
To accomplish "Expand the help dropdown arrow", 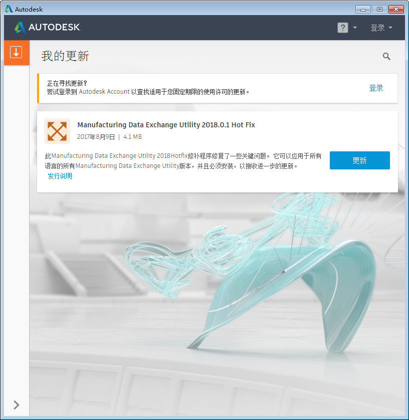I will 355,28.
